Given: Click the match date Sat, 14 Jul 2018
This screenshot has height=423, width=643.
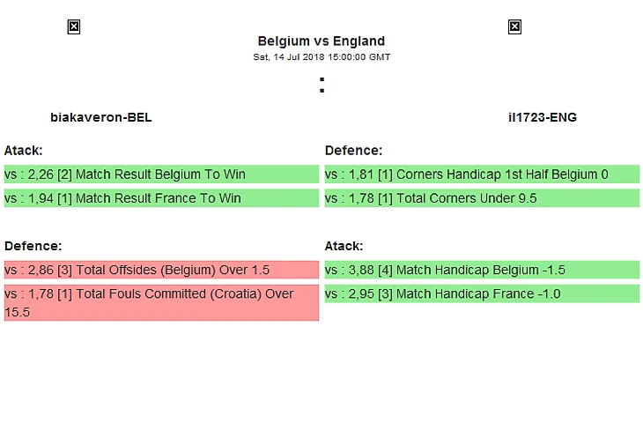Looking at the screenshot, I should pyautogui.click(x=321, y=57).
